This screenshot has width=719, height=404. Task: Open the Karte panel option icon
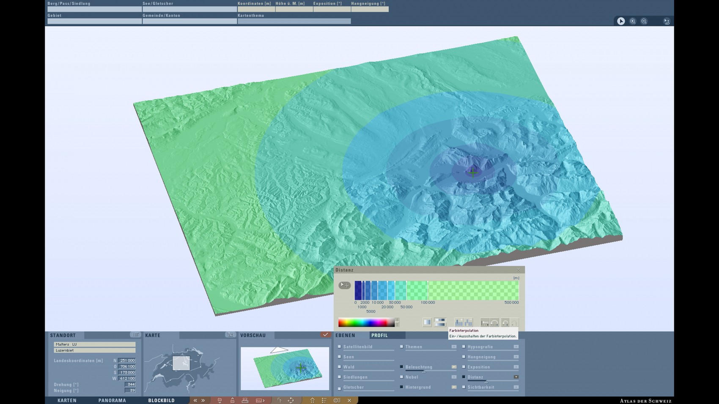click(x=231, y=335)
